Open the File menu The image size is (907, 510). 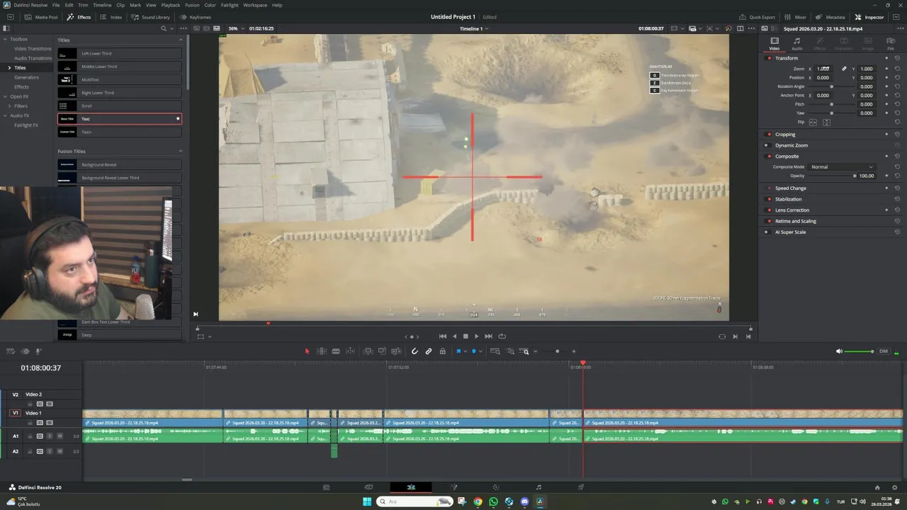[x=56, y=5]
